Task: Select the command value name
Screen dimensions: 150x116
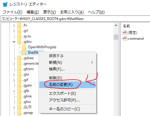Action: [135, 39]
